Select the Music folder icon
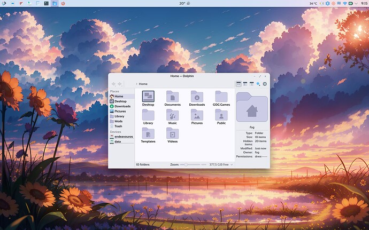The height and width of the screenshot is (230, 369). tap(173, 115)
